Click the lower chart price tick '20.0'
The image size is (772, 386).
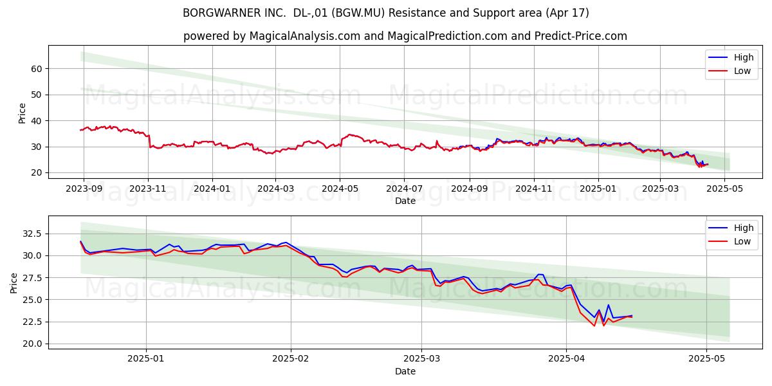[x=32, y=344]
